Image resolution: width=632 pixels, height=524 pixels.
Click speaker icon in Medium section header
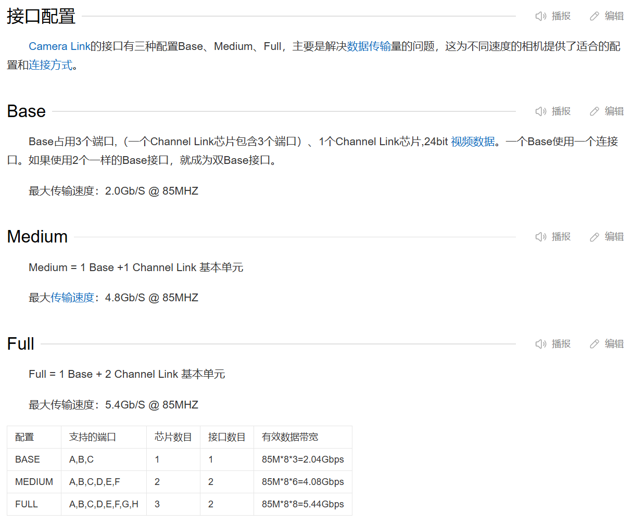pos(541,237)
